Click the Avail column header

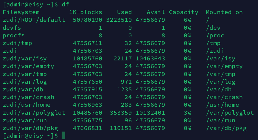click(x=156, y=12)
